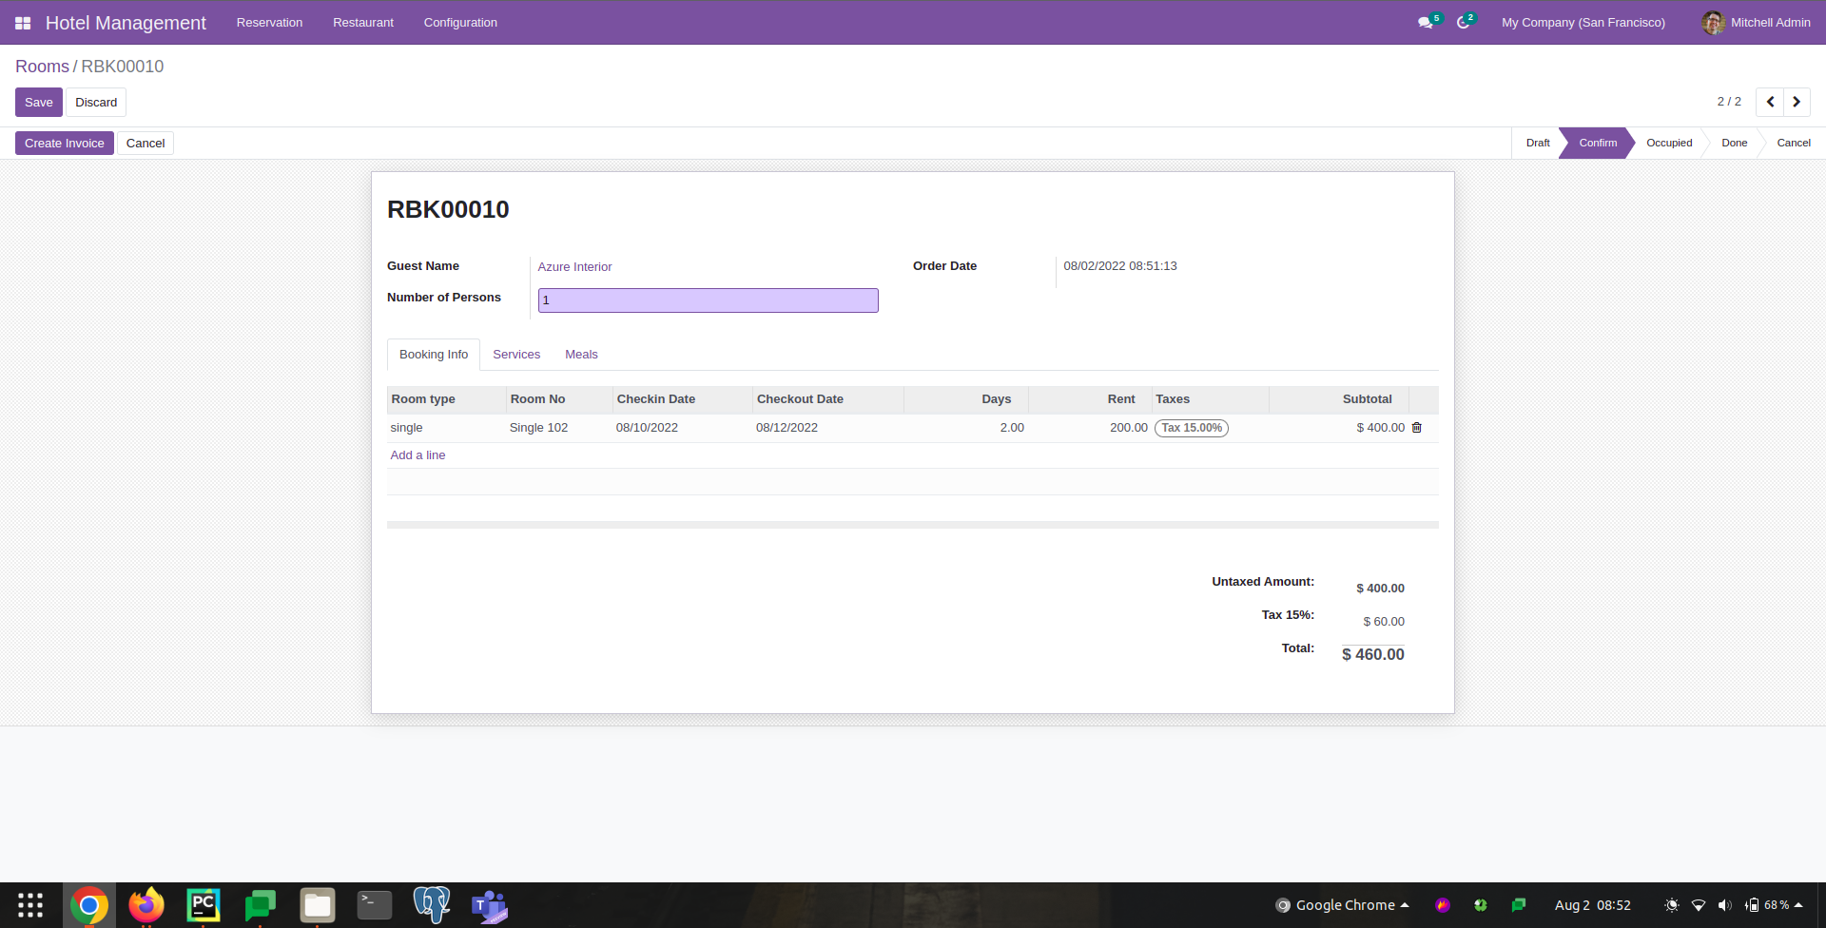Switch to the Booking Info tab
Viewport: 1826px width, 928px height.
[x=434, y=355]
